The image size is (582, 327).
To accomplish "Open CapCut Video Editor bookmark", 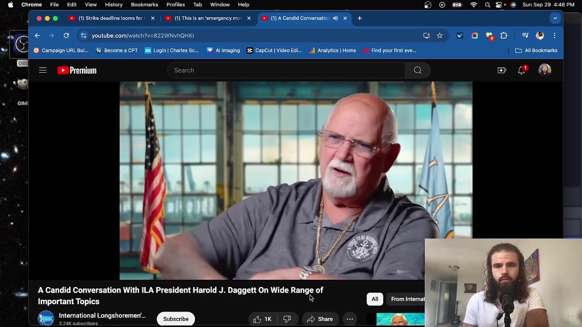I will 274,50.
